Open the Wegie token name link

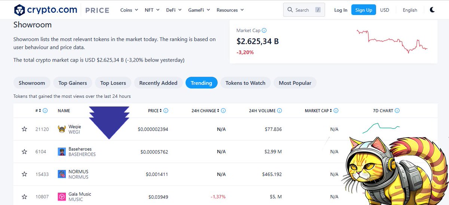75,127
